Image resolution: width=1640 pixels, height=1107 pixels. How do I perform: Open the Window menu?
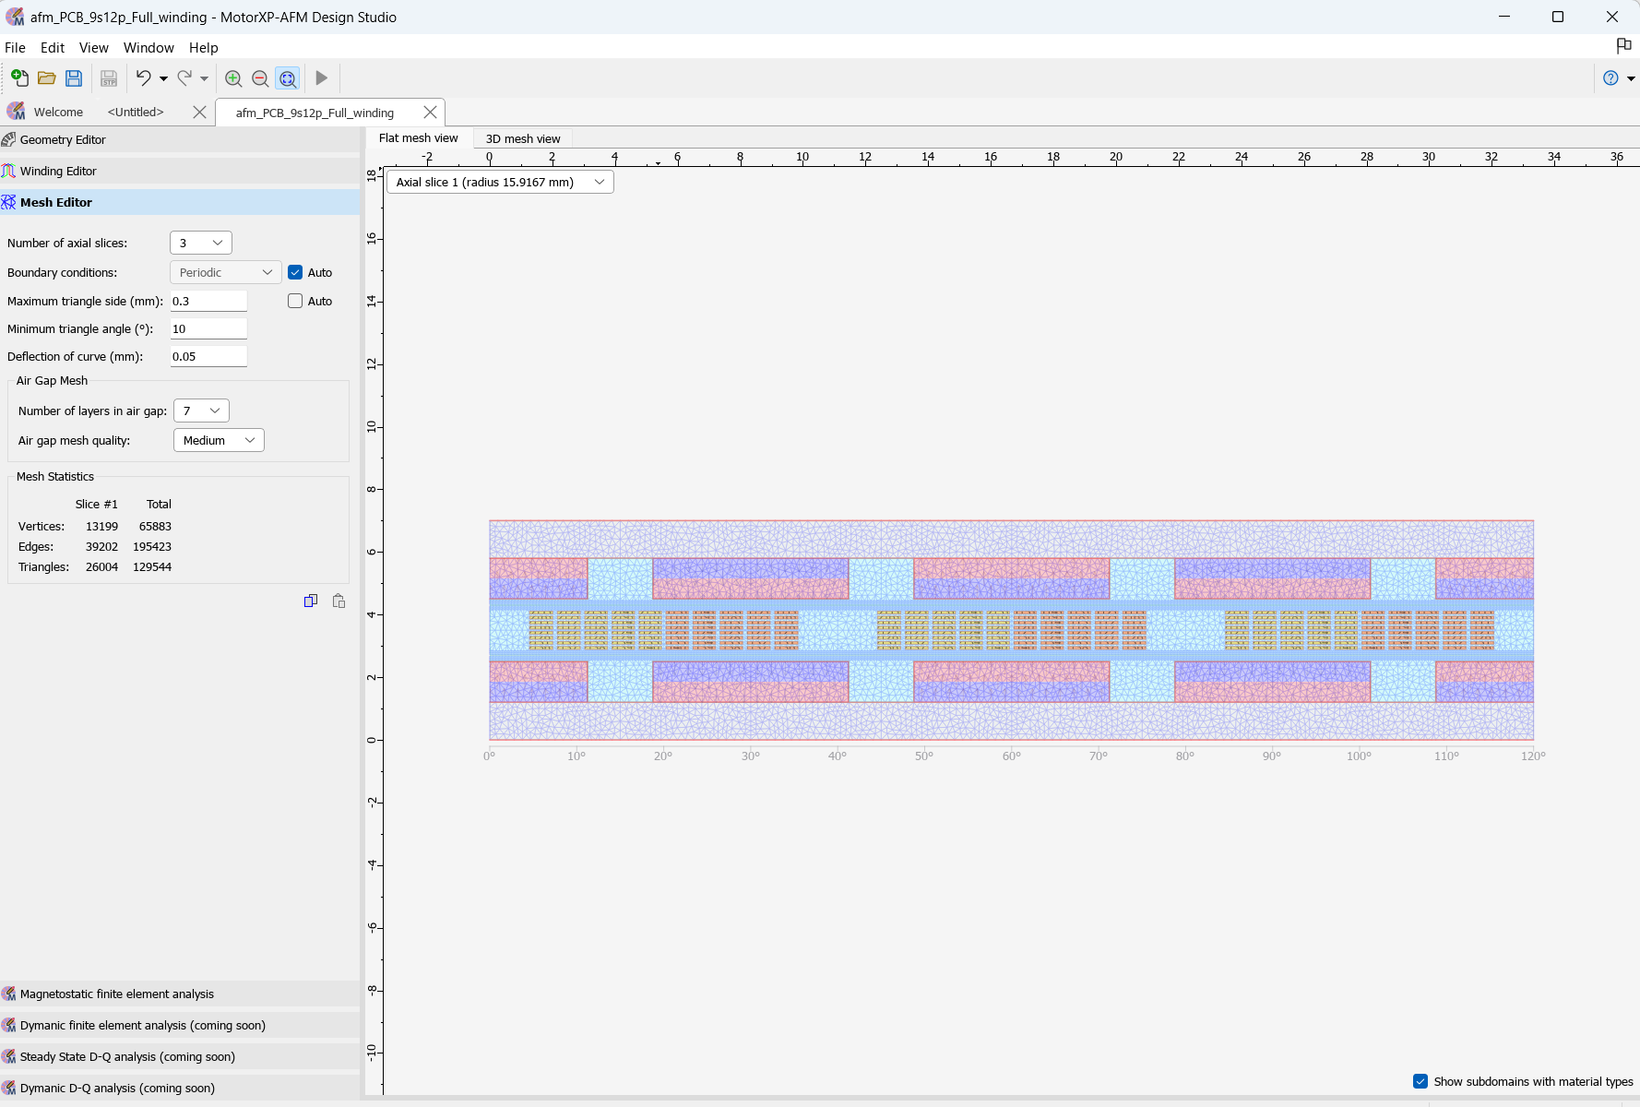[x=149, y=48]
